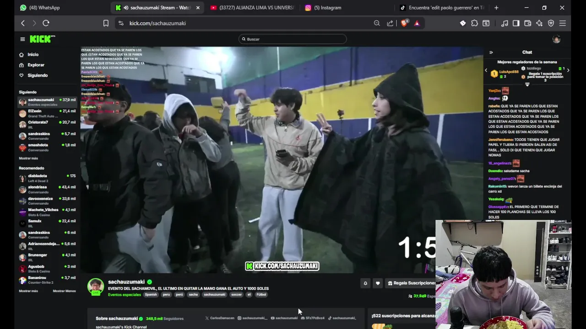Open ElZeein channel in Siguiendo list
This screenshot has height=329, width=586.
coord(47,113)
